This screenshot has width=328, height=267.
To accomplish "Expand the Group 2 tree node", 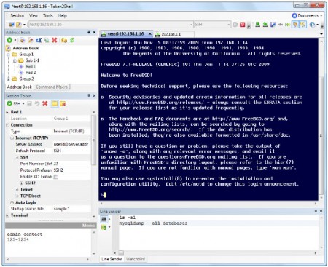I will 8,79.
